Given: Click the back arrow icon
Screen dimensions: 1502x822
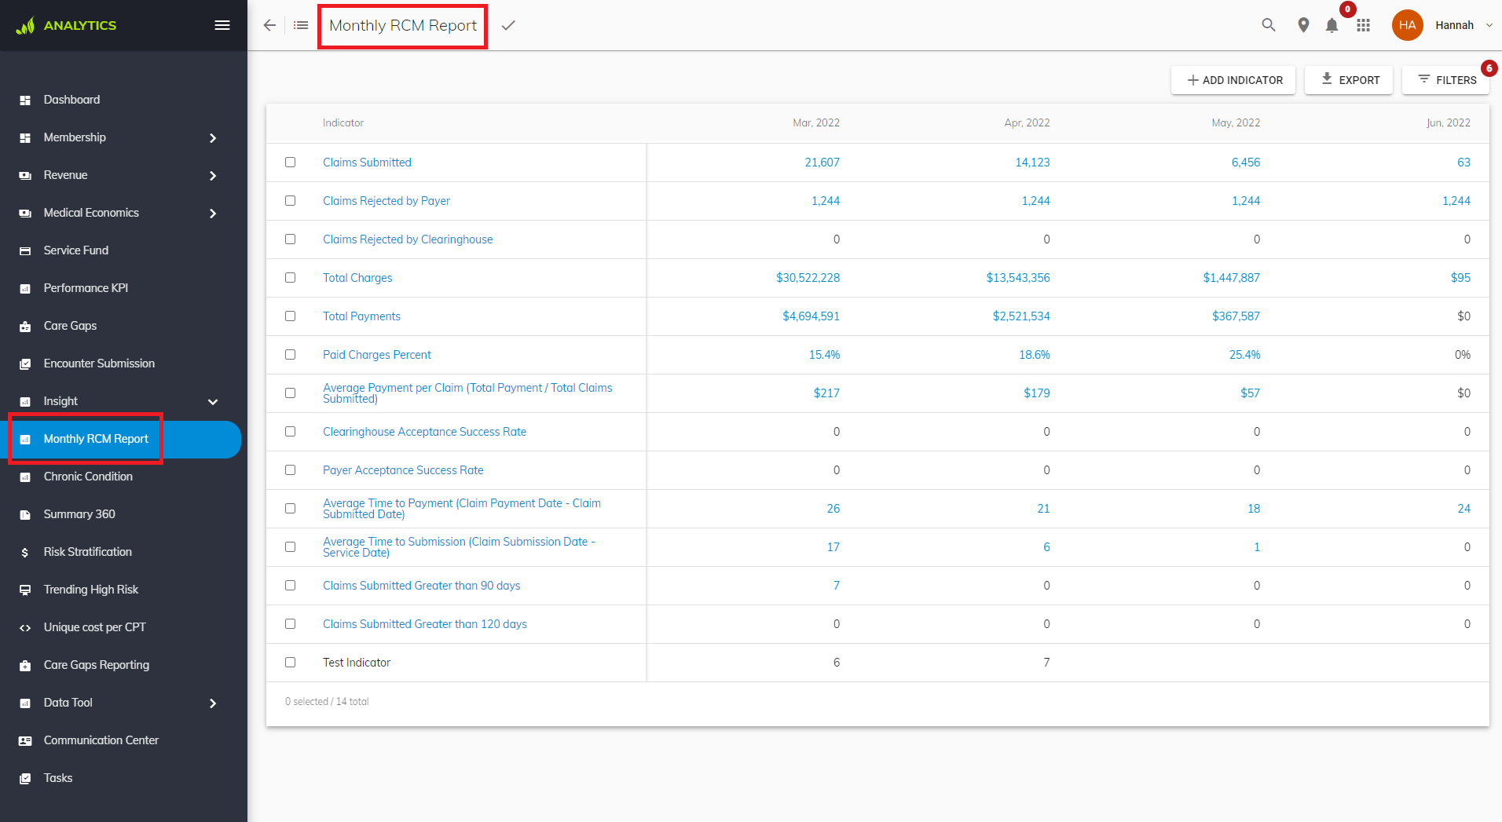Looking at the screenshot, I should click(x=269, y=25).
